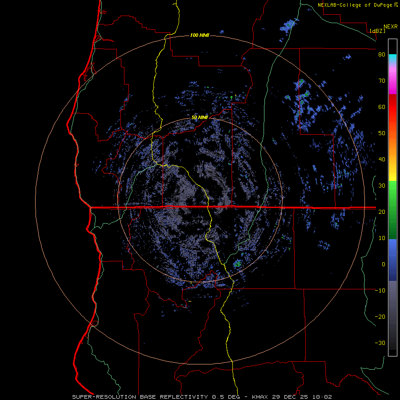Click the cyan top band of the color bar

(392, 57)
